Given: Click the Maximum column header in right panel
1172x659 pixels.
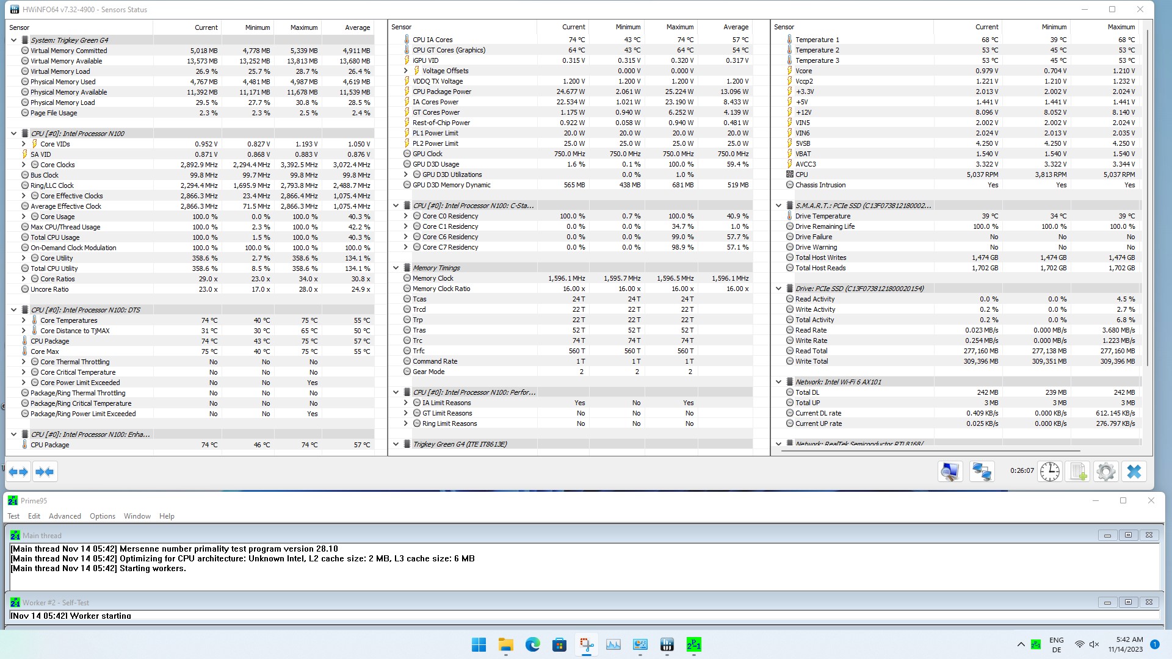Looking at the screenshot, I should point(1105,27).
